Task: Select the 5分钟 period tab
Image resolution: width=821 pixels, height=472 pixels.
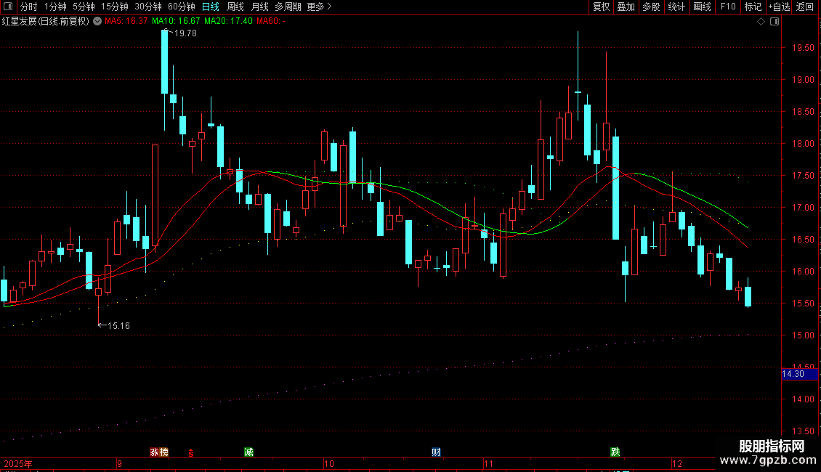Action: point(84,7)
